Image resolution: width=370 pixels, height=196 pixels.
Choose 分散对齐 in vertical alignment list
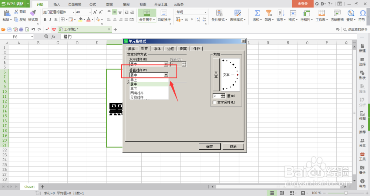pos(149,97)
